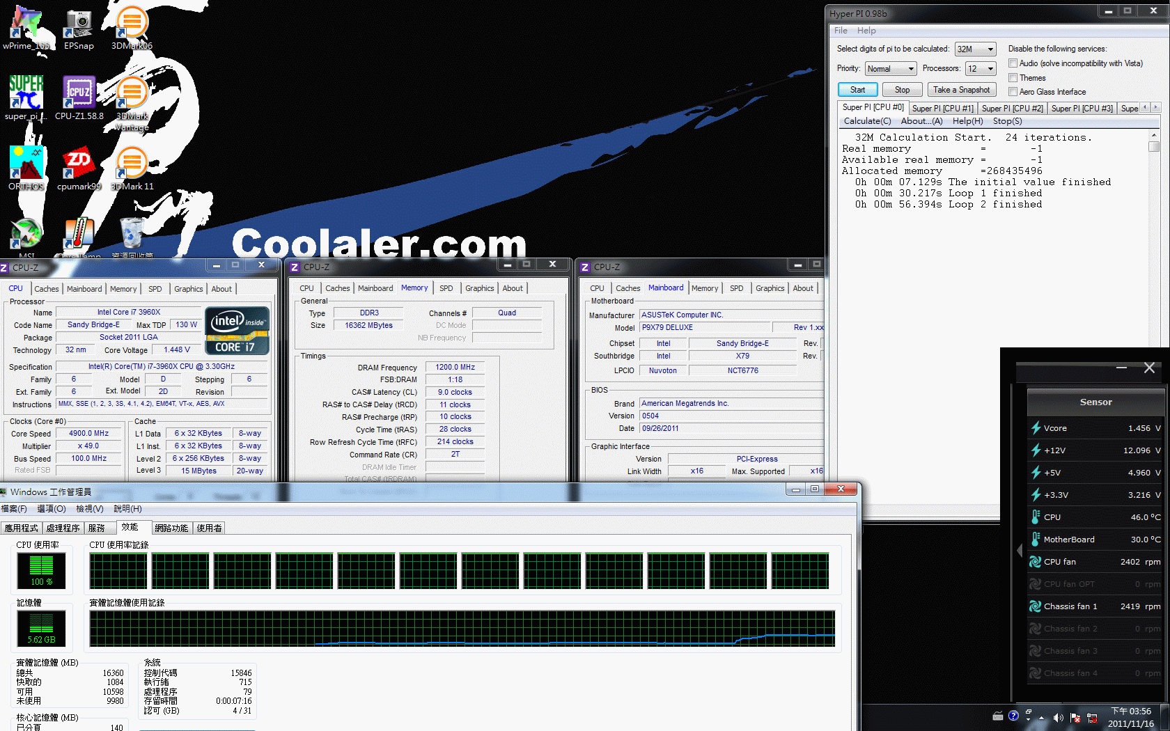Open the 3DMark Vantage shortcut
The image size is (1170, 731).
pyautogui.click(x=132, y=103)
